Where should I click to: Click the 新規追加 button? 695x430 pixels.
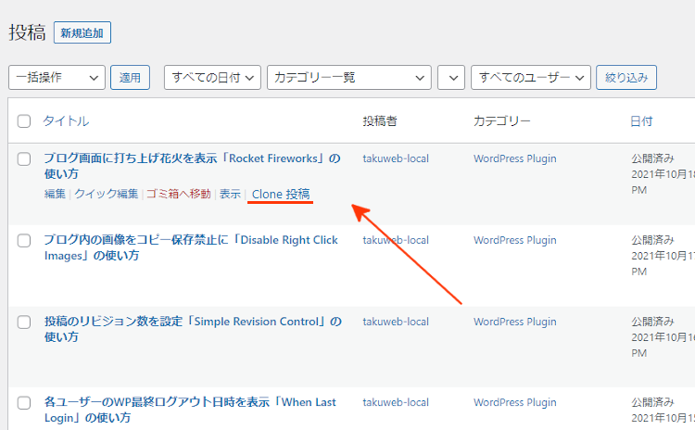pyautogui.click(x=82, y=32)
